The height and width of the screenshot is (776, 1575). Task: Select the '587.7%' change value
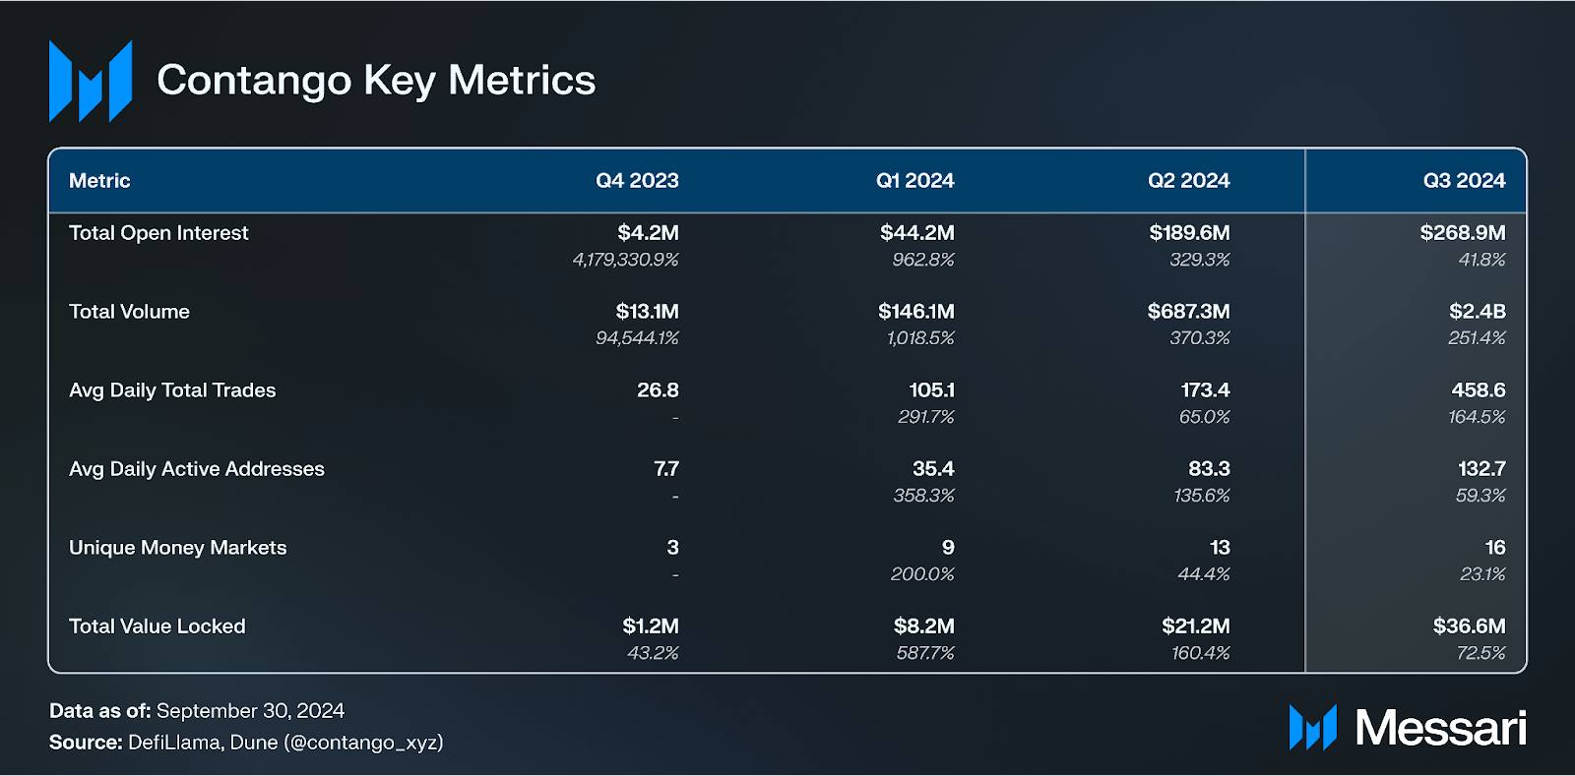pyautogui.click(x=925, y=653)
